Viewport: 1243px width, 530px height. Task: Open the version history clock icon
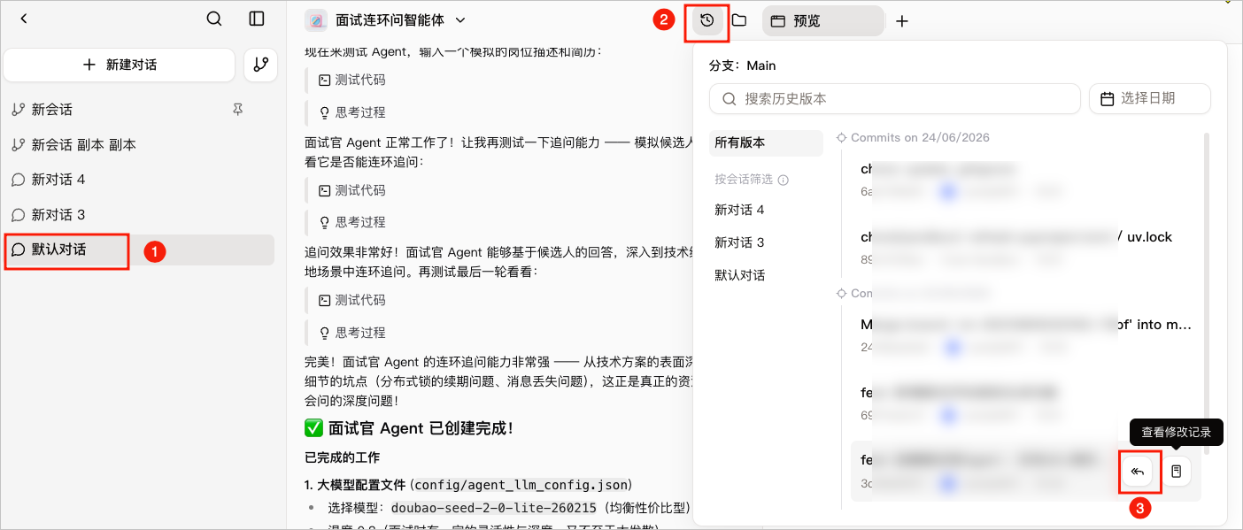pos(706,20)
